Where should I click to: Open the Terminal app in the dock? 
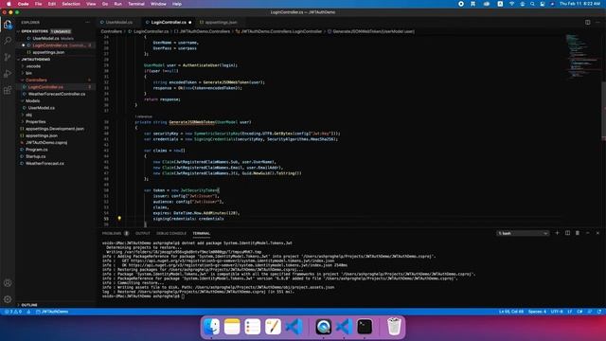point(365,327)
